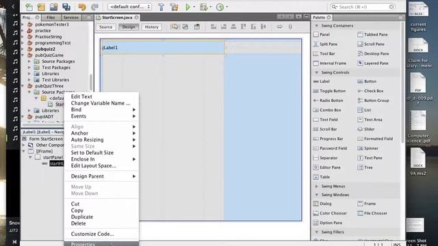Click the Redo toolbar icon
Screen dimensions: 438x246
pyautogui.click(x=94, y=7)
